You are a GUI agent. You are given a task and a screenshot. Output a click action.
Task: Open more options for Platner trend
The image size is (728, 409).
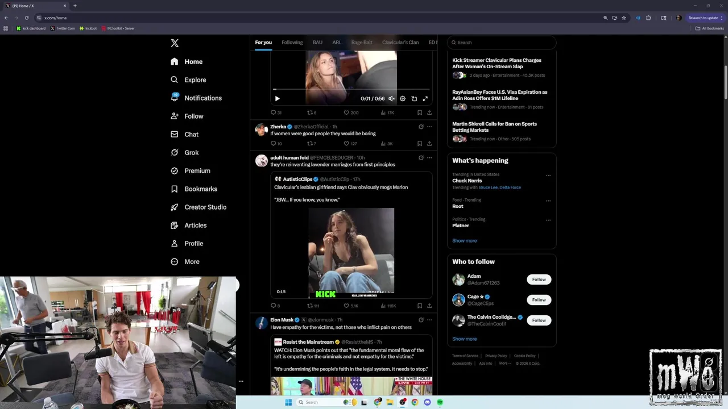548,220
